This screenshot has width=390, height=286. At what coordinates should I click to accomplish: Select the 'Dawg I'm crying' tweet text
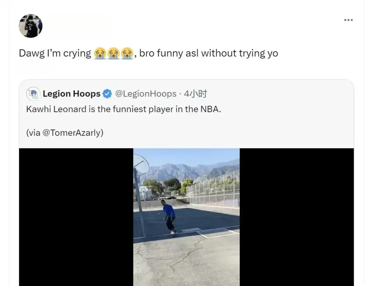[55, 53]
